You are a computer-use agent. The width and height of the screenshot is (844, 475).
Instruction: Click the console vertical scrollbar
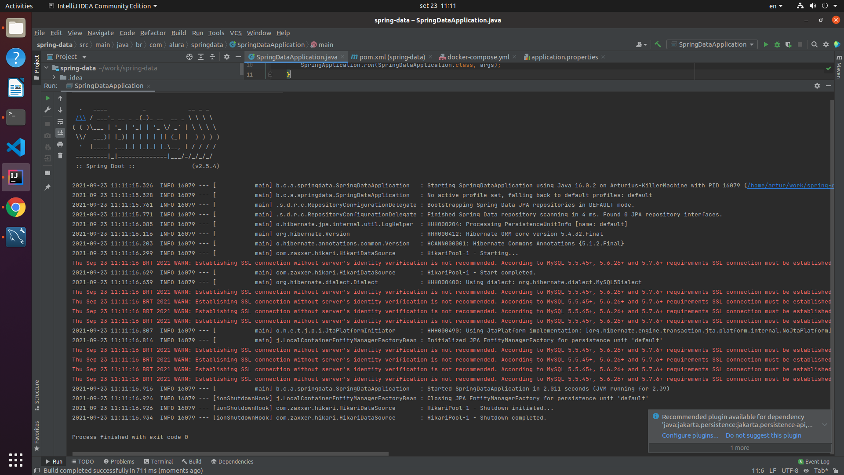pos(832,277)
